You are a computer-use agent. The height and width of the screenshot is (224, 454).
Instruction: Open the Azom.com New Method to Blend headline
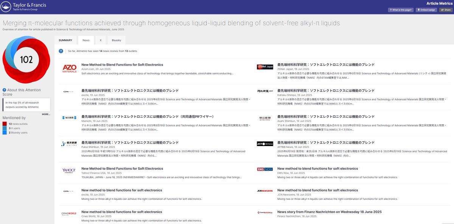pyautogui.click(x=122, y=65)
